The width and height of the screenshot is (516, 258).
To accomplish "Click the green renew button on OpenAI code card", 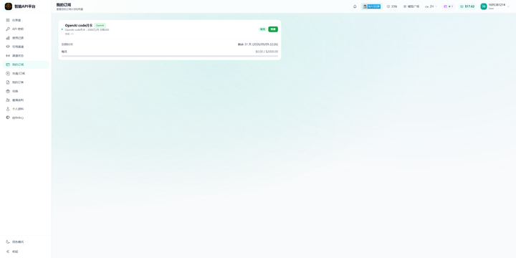I will tap(273, 29).
